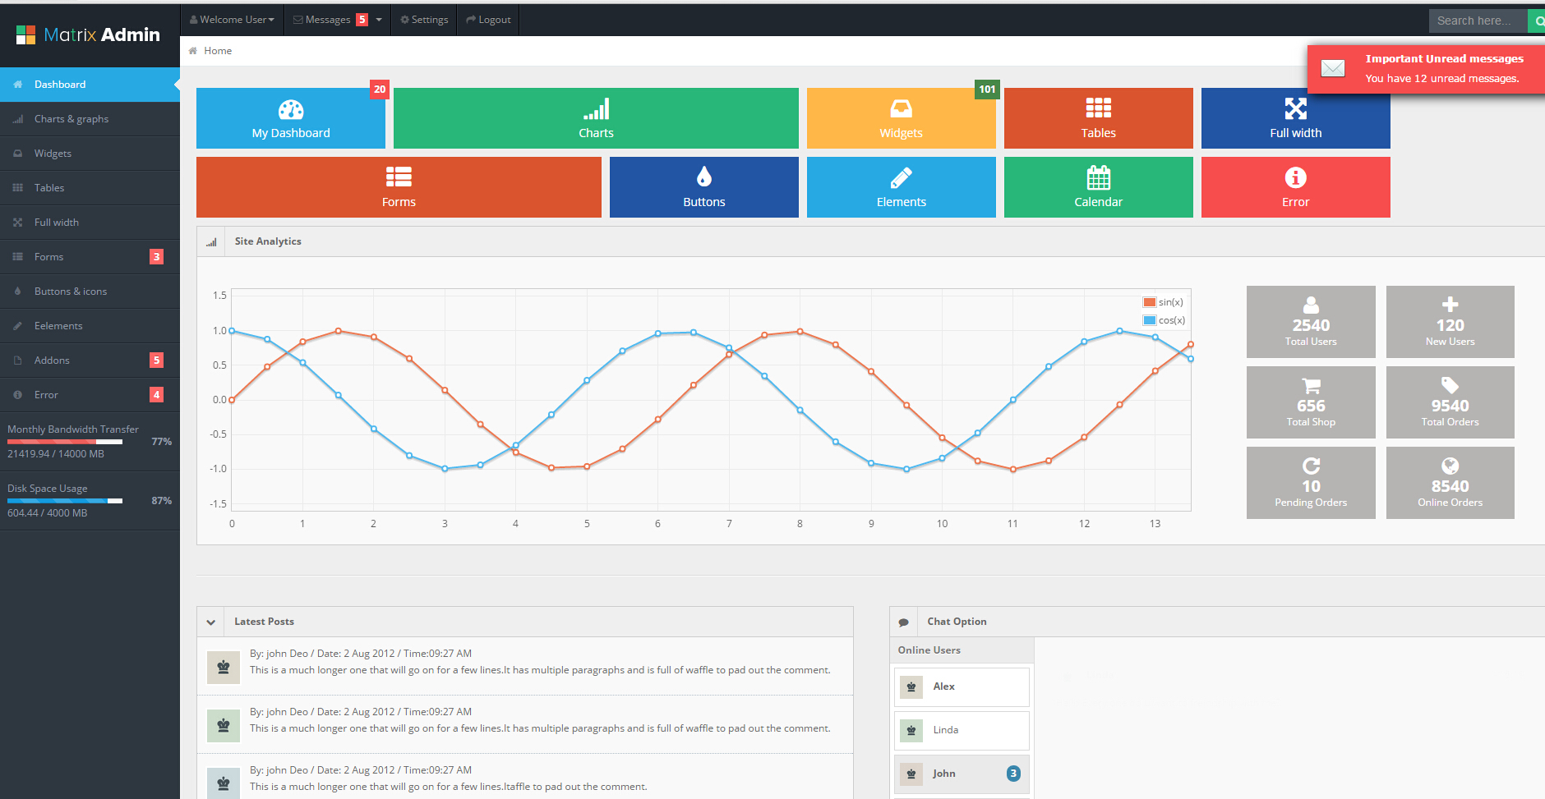Select Dashboard in the sidebar
Screen dimensions: 1545x799
90,85
